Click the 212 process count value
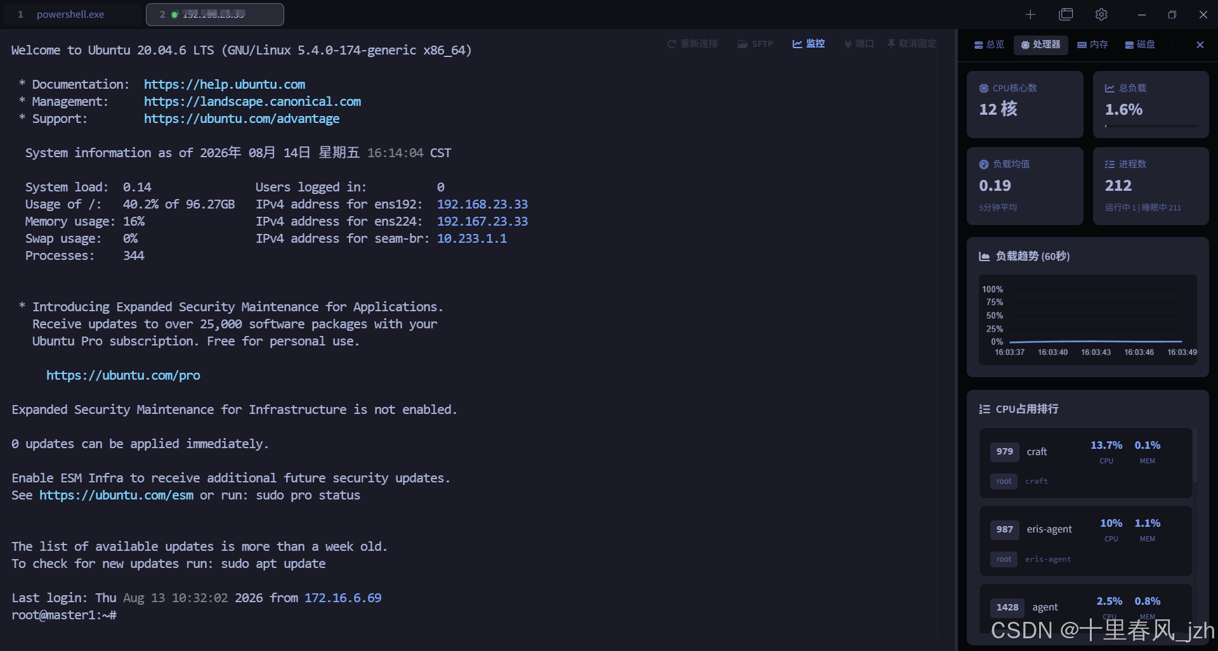This screenshot has width=1218, height=651. click(x=1118, y=186)
